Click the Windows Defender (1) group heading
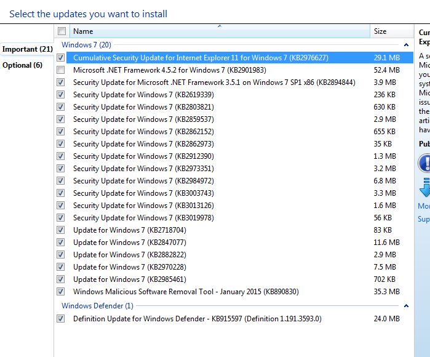The height and width of the screenshot is (357, 430). 97,306
